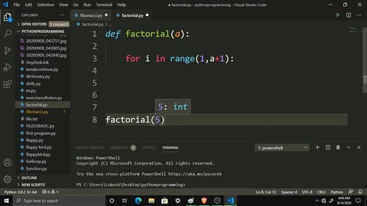Open the Go menu
The image size is (367, 206).
[x=76, y=5]
